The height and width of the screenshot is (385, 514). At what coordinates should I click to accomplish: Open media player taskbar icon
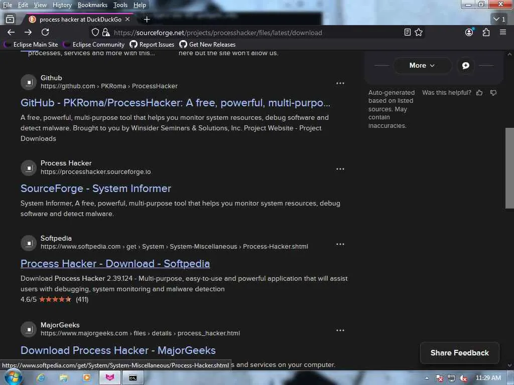(x=86, y=378)
